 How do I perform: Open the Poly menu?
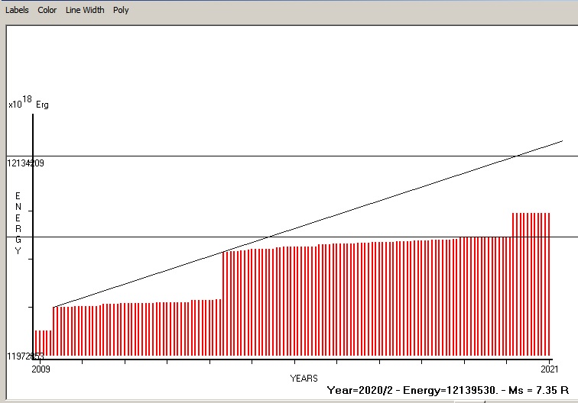coord(121,10)
